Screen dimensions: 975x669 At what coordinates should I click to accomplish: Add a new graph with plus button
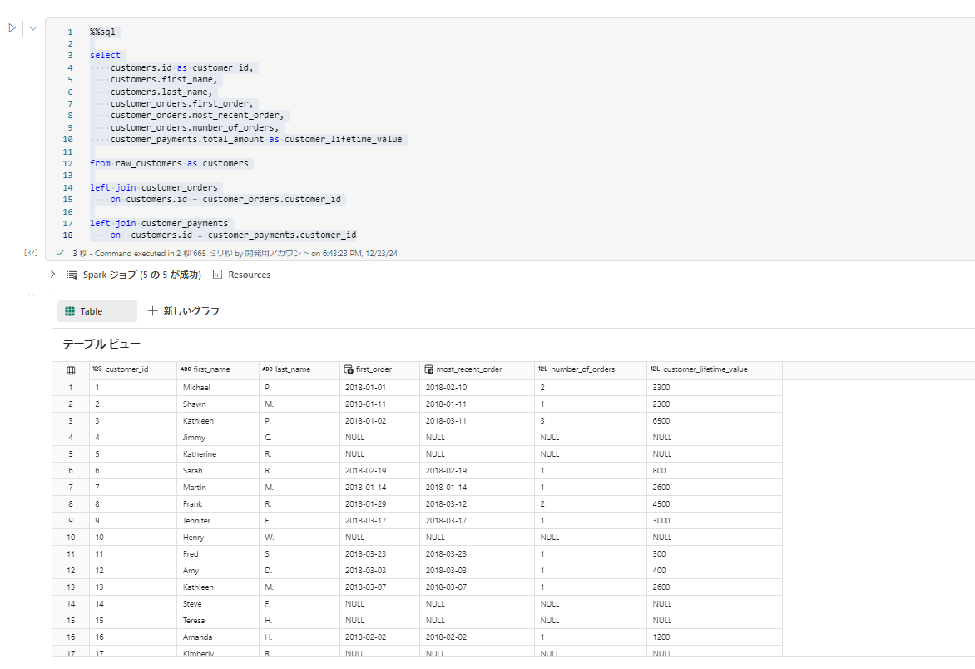click(183, 311)
